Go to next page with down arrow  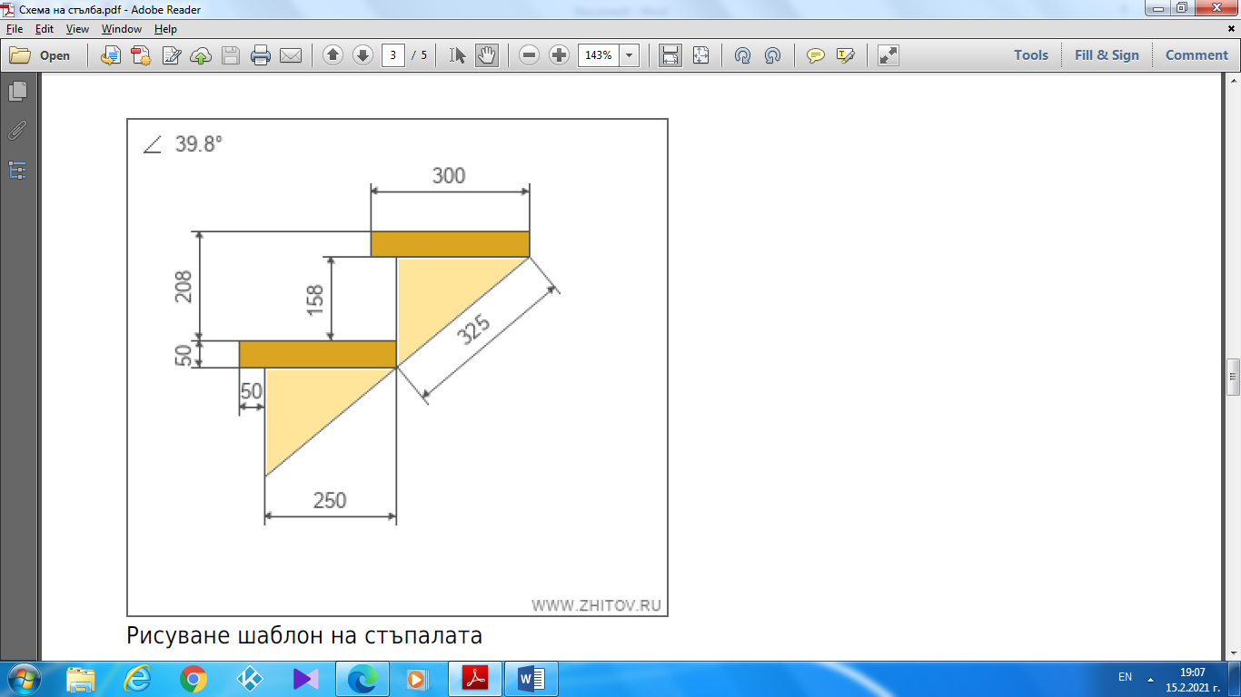(362, 55)
